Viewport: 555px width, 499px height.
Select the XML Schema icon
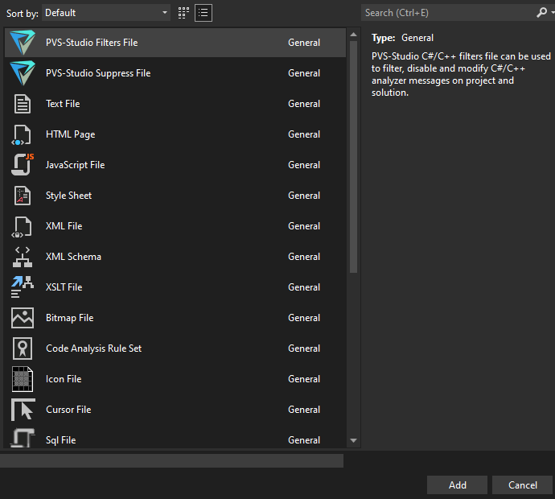23,257
